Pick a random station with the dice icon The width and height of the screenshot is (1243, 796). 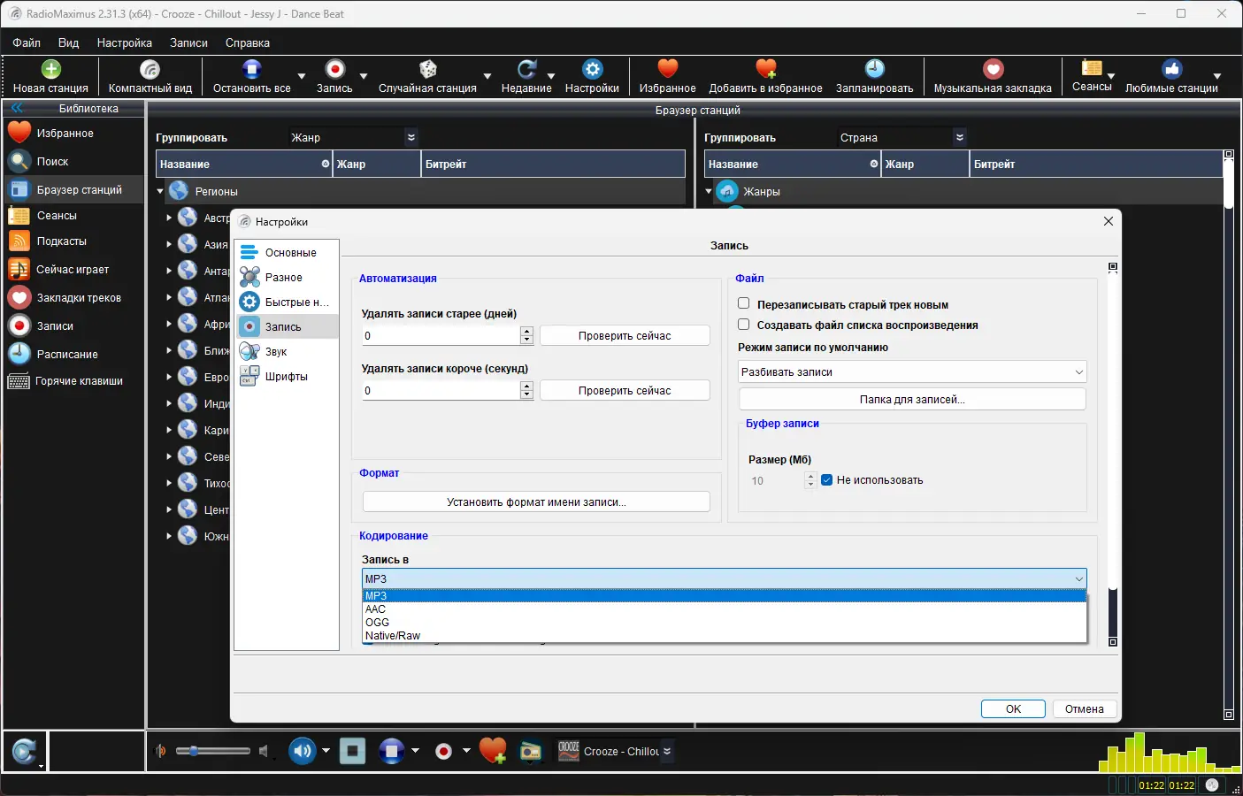427,69
